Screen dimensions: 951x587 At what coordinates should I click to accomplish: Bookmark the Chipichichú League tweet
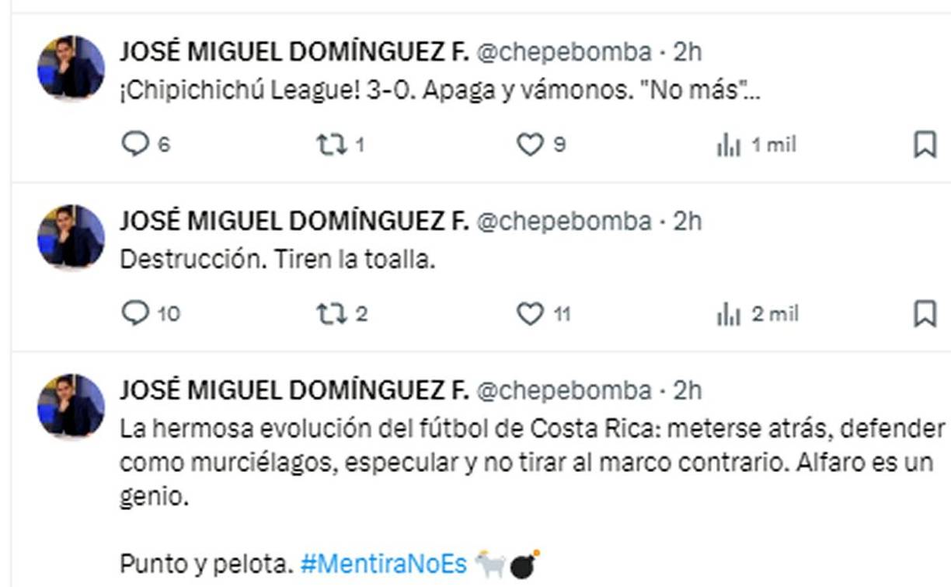(x=926, y=142)
